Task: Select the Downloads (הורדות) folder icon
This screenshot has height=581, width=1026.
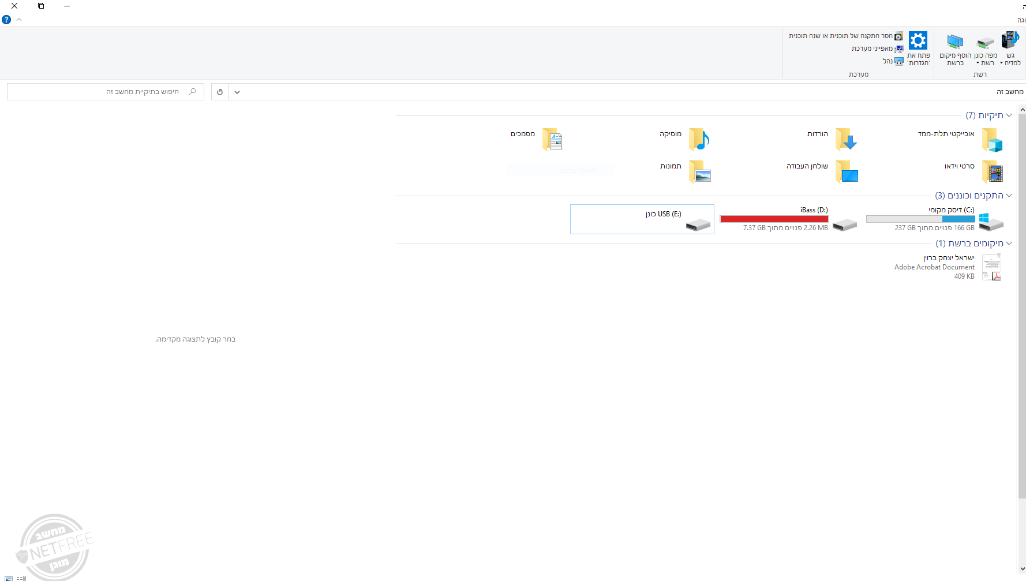Action: point(846,140)
